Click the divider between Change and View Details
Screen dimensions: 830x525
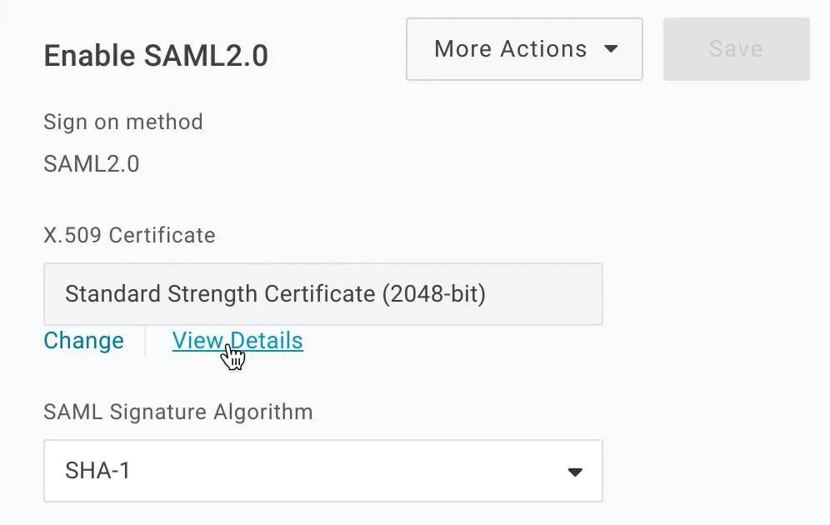point(145,341)
